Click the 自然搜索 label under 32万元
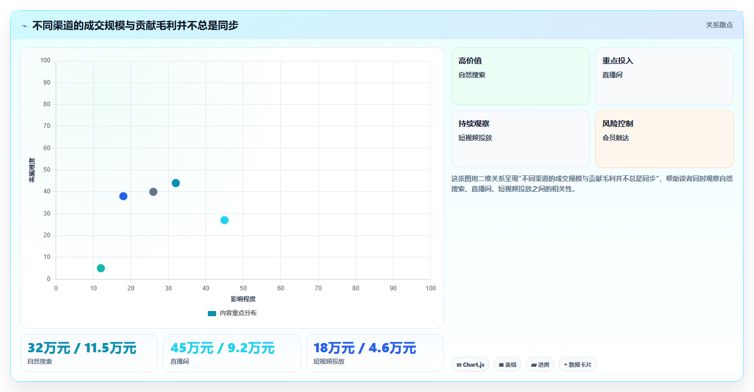 coord(40,362)
